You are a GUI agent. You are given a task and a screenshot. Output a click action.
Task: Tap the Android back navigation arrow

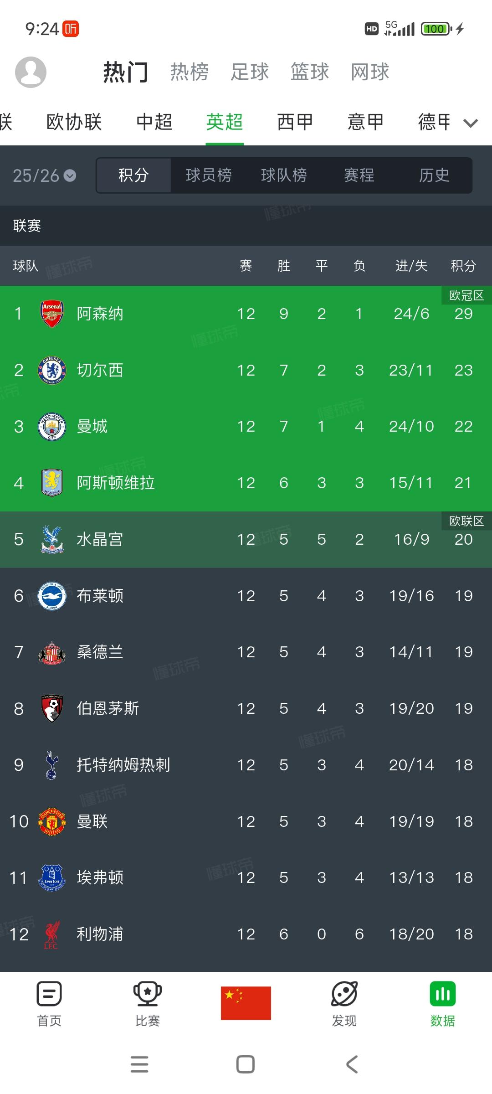[x=352, y=1065]
